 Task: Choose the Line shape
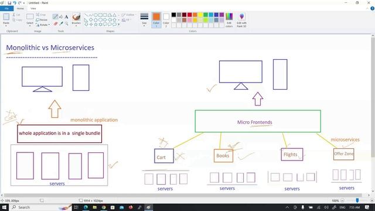click(86, 15)
